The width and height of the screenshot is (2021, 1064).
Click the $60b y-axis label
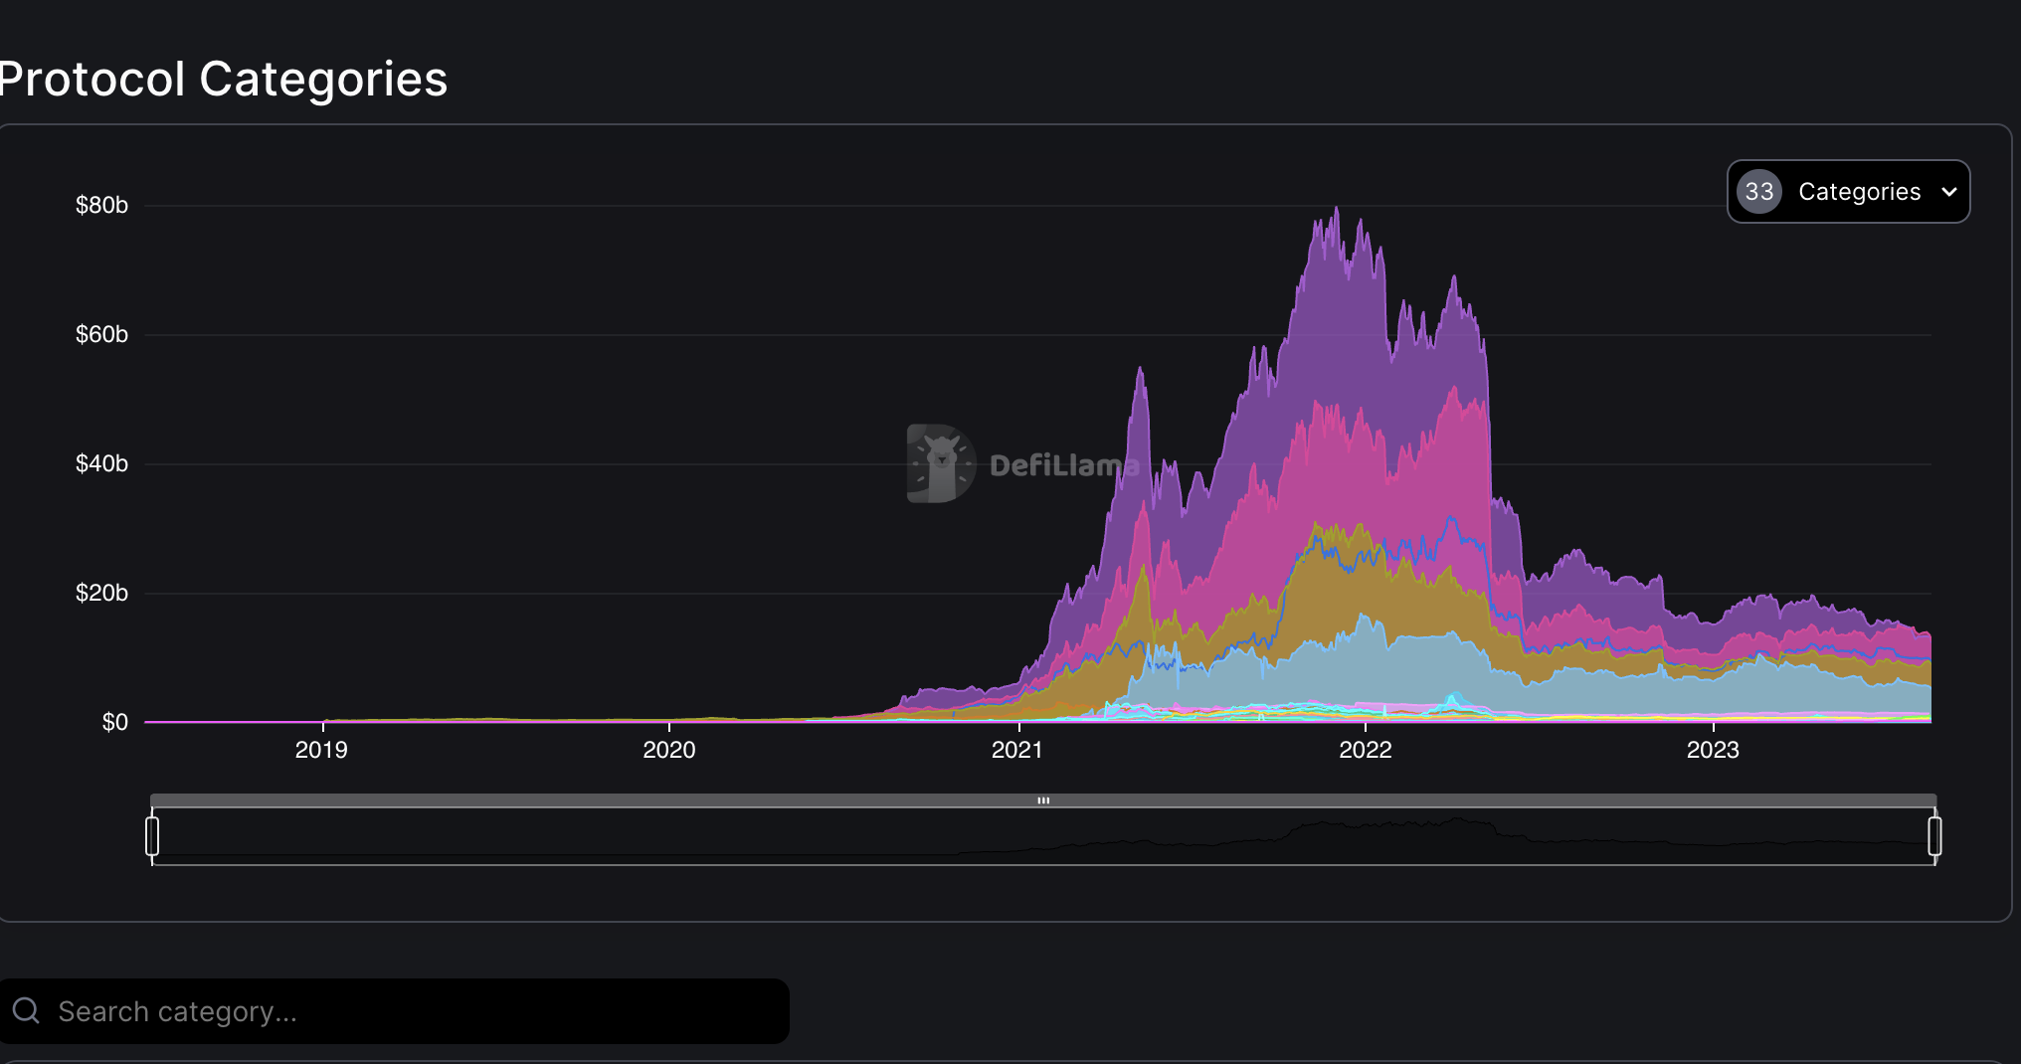pyautogui.click(x=101, y=334)
